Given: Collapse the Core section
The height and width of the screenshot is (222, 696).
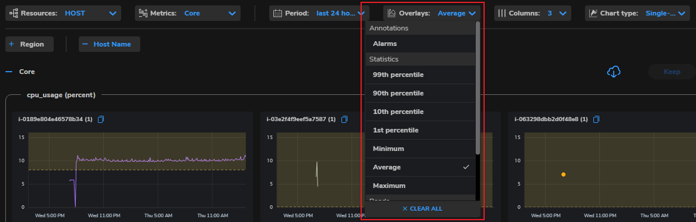Looking at the screenshot, I should [x=9, y=72].
